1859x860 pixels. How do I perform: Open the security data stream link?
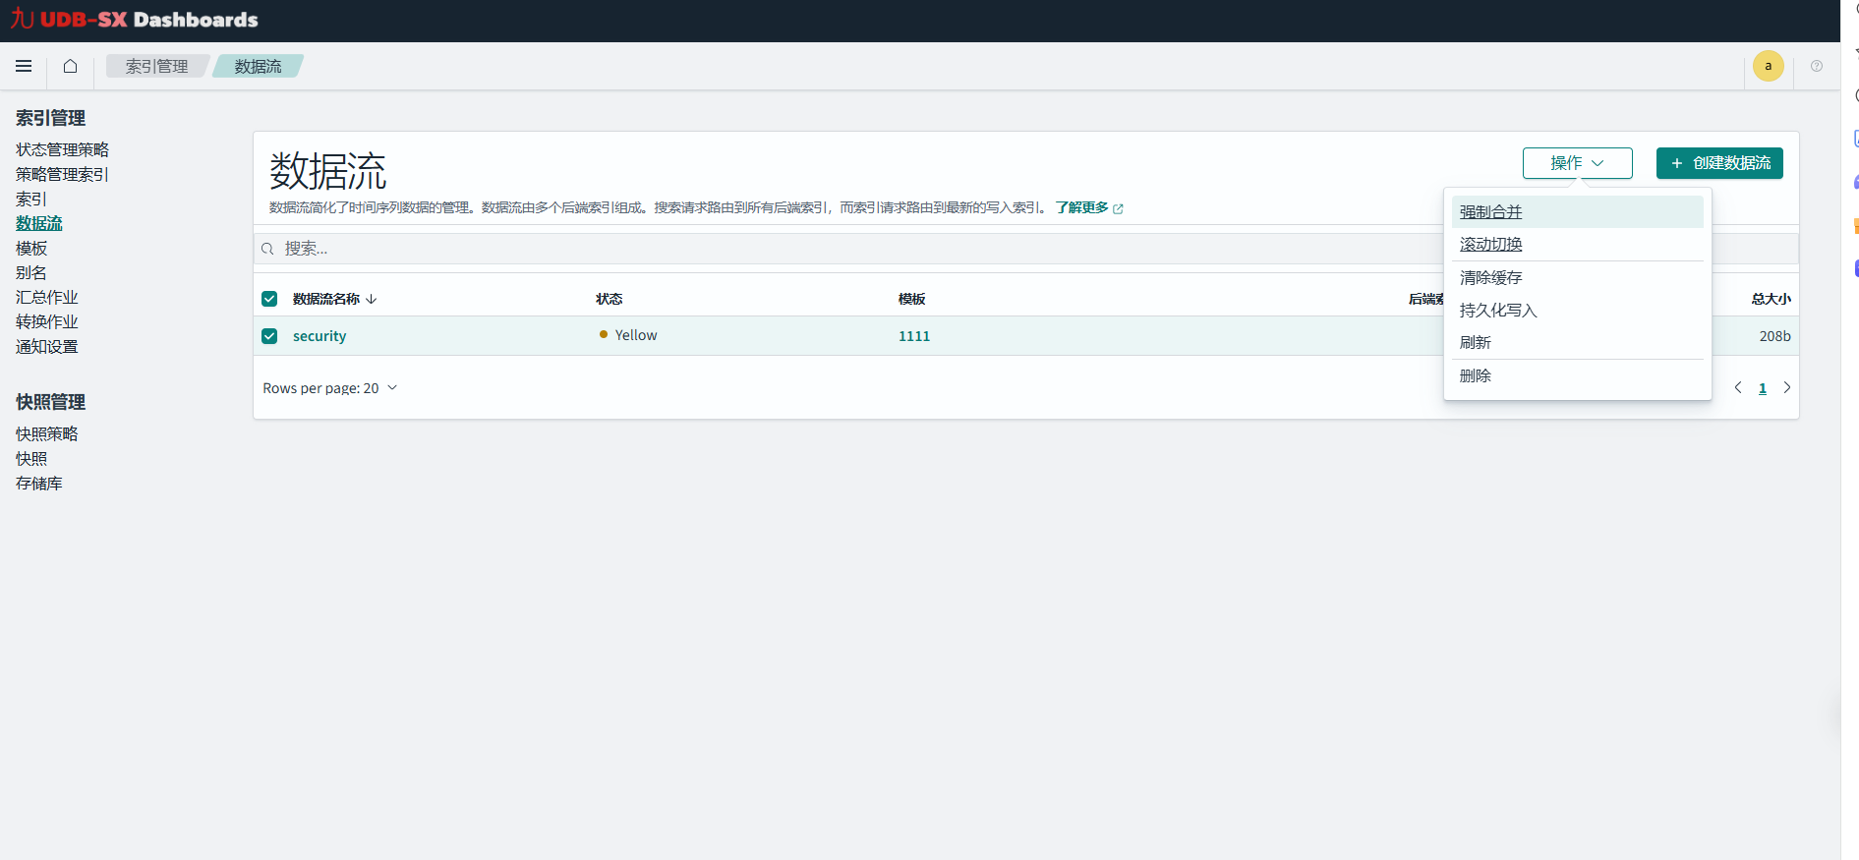320,336
